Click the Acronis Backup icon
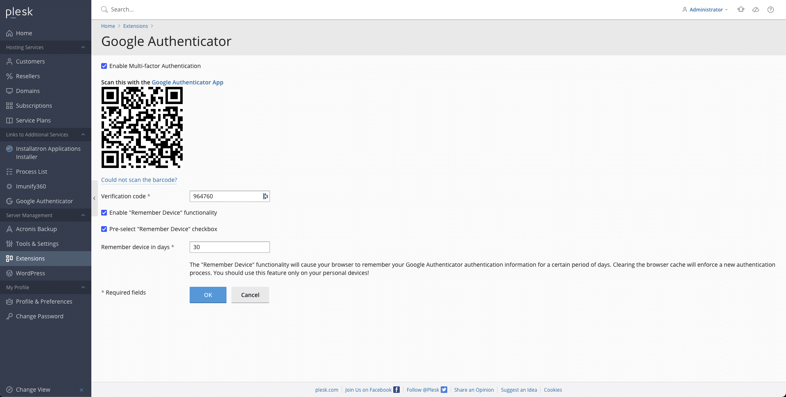Viewport: 786px width, 397px height. pos(9,229)
